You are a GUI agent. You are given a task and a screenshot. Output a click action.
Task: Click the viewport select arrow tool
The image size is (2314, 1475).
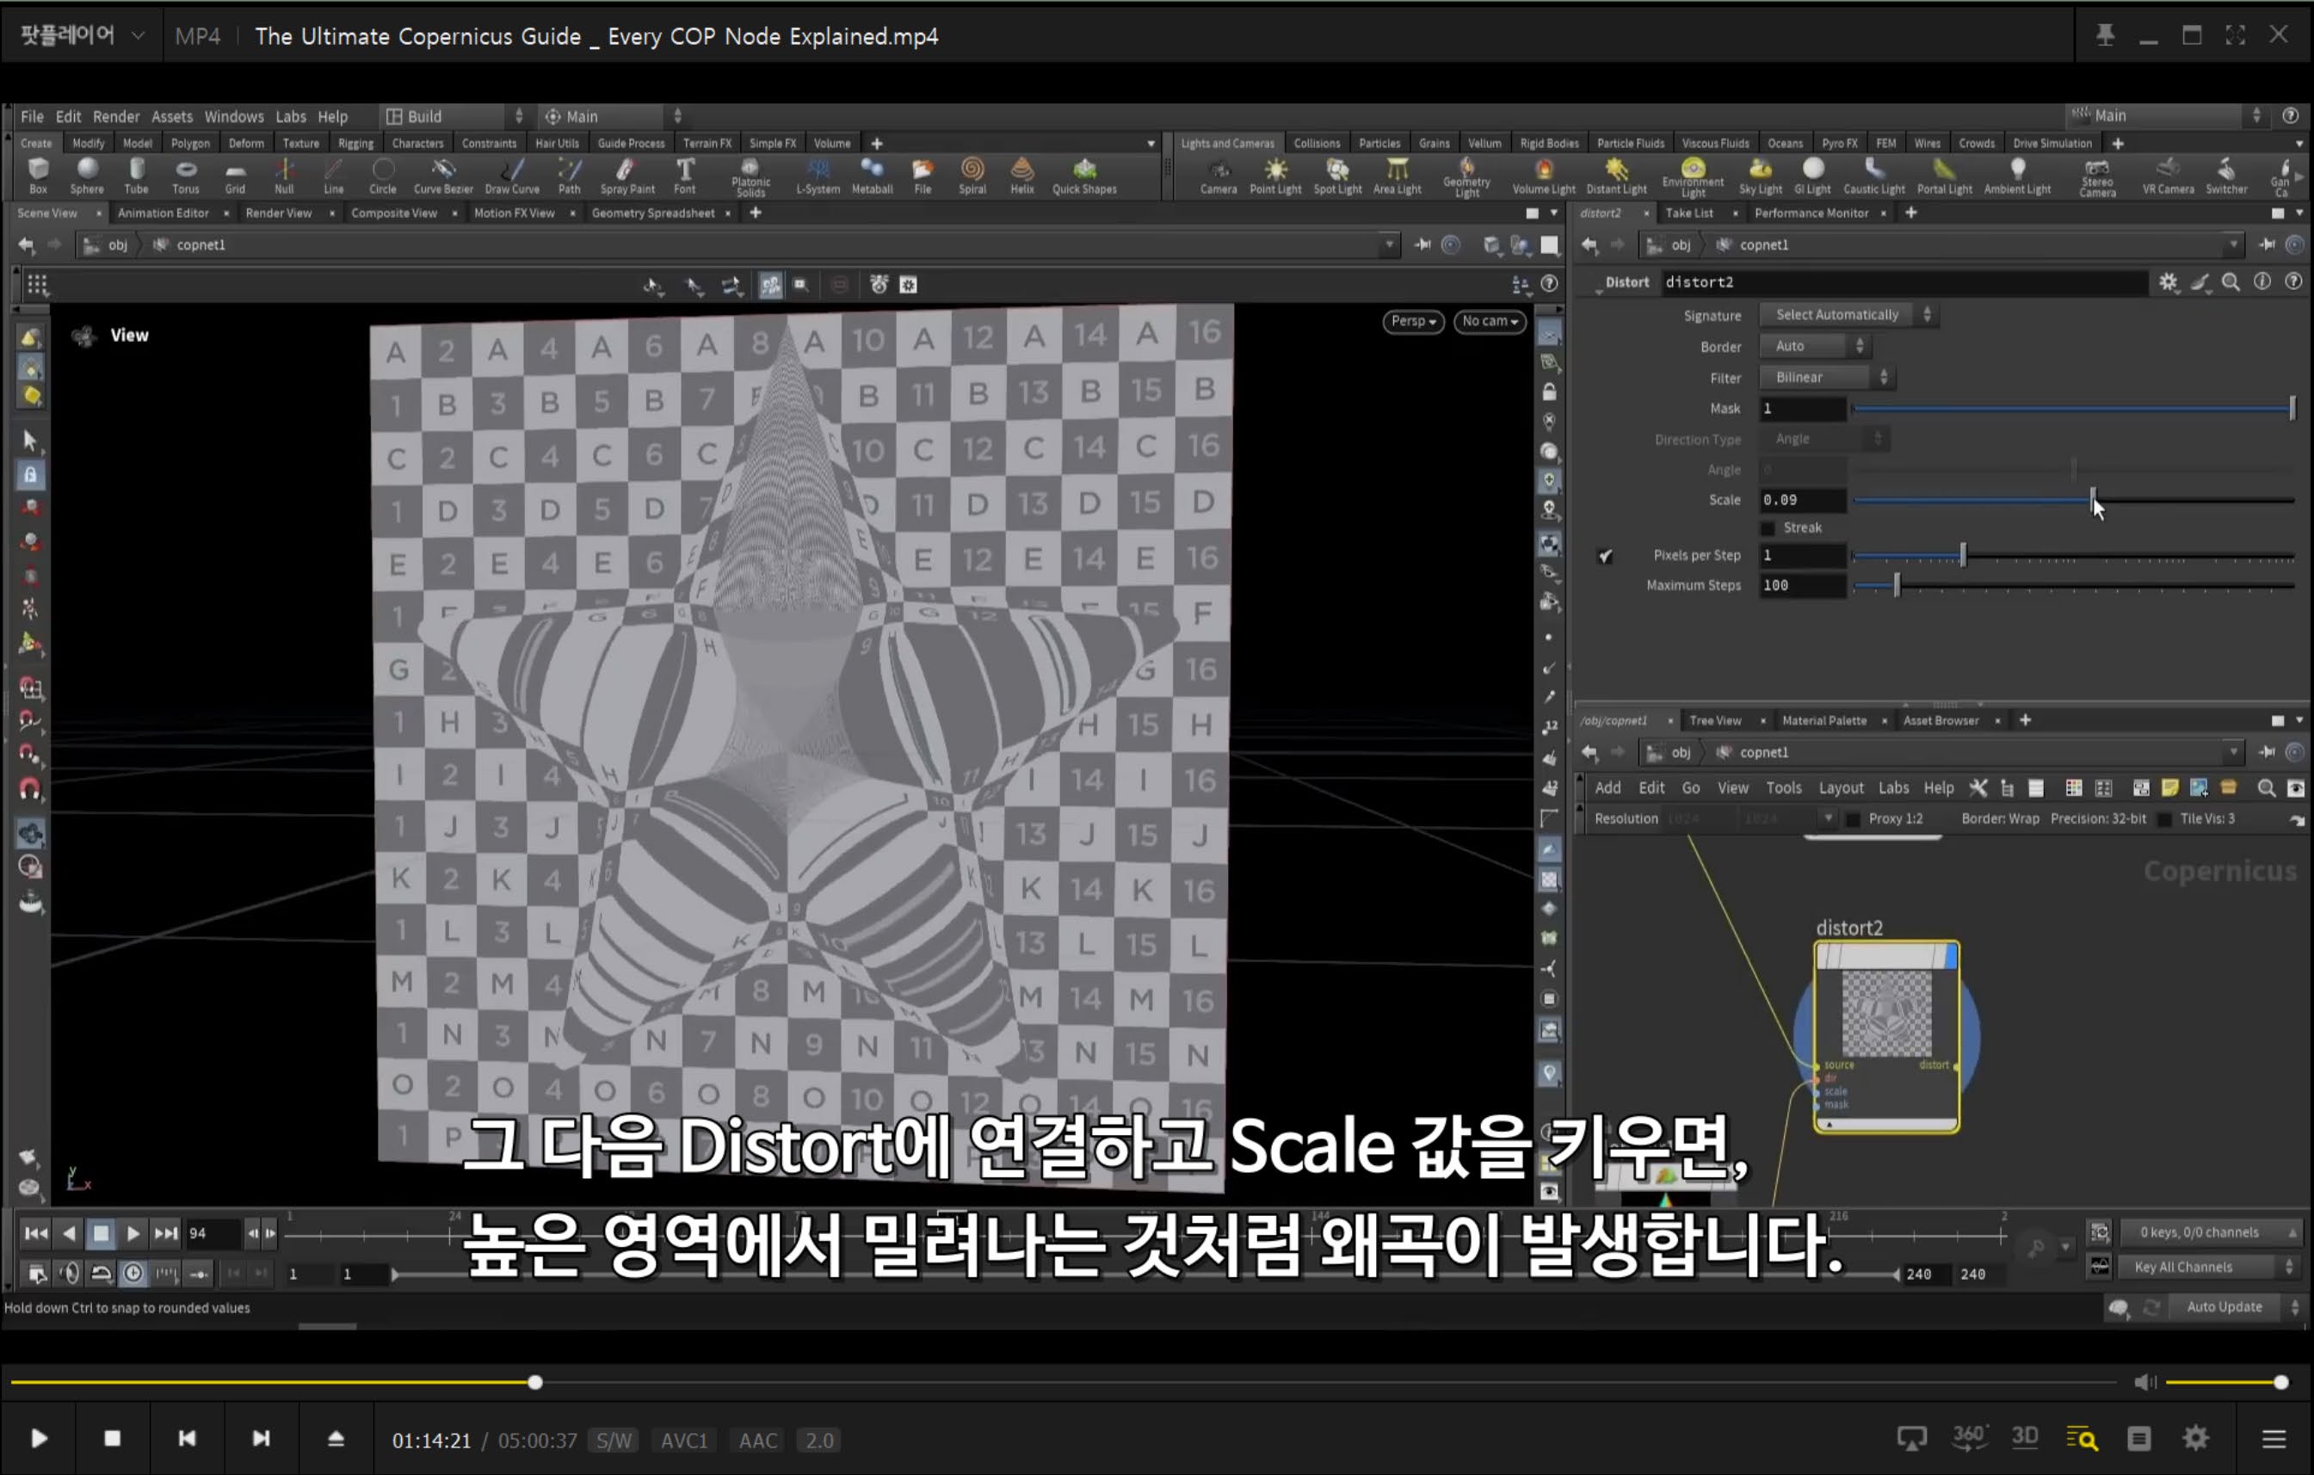click(30, 440)
